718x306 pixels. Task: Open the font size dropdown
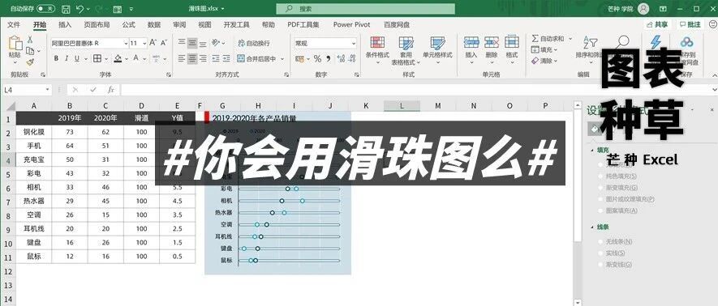tap(144, 43)
